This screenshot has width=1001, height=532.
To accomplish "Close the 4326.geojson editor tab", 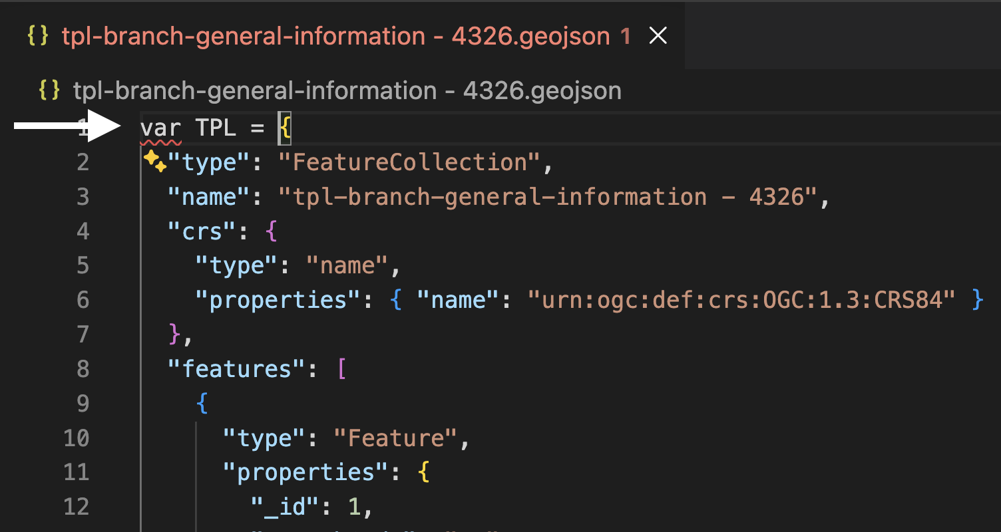I will [x=658, y=36].
